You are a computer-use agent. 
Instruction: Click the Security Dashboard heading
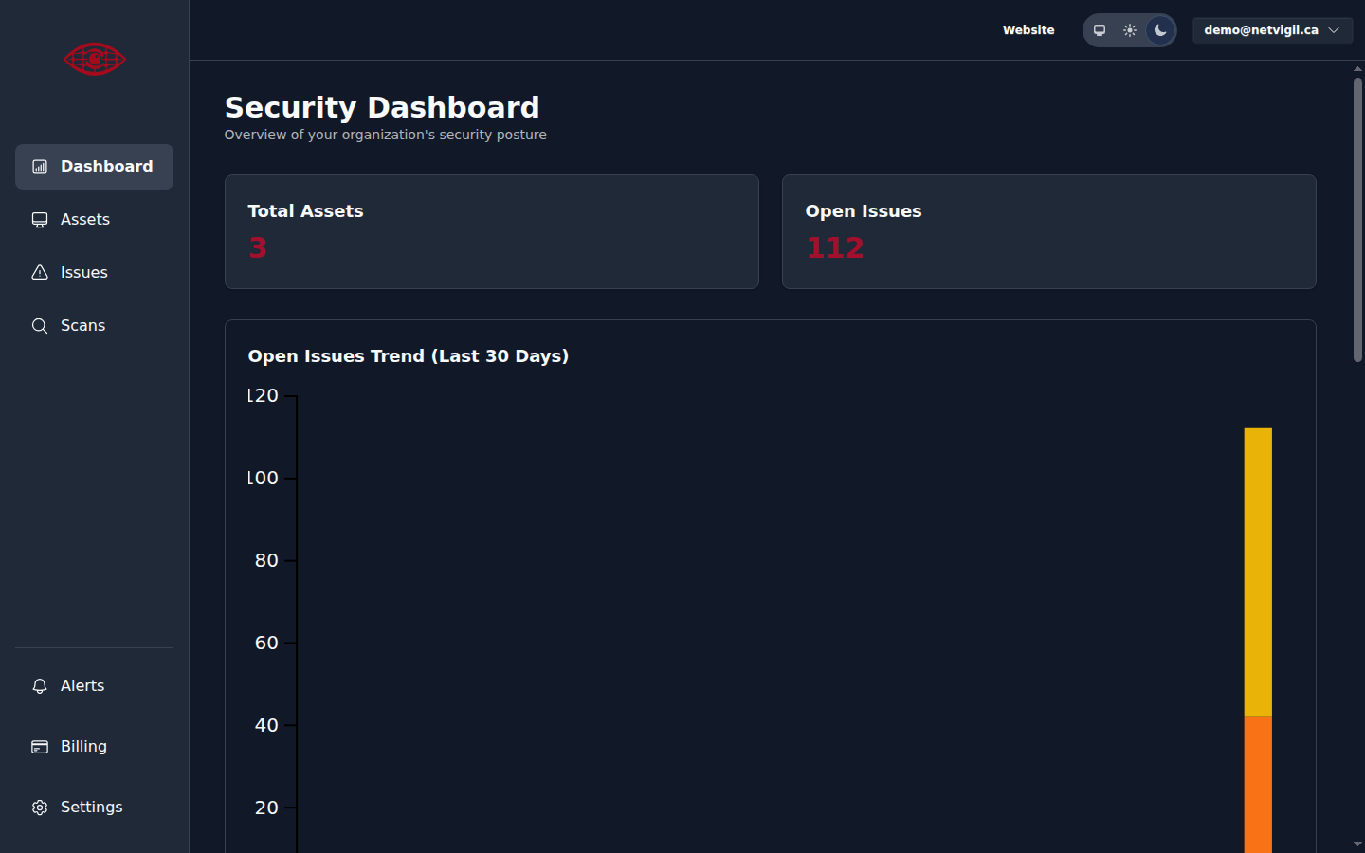pyautogui.click(x=382, y=107)
